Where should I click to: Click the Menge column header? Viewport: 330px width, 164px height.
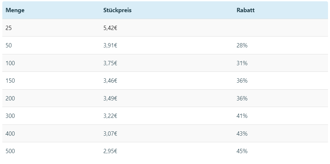[x=15, y=10]
